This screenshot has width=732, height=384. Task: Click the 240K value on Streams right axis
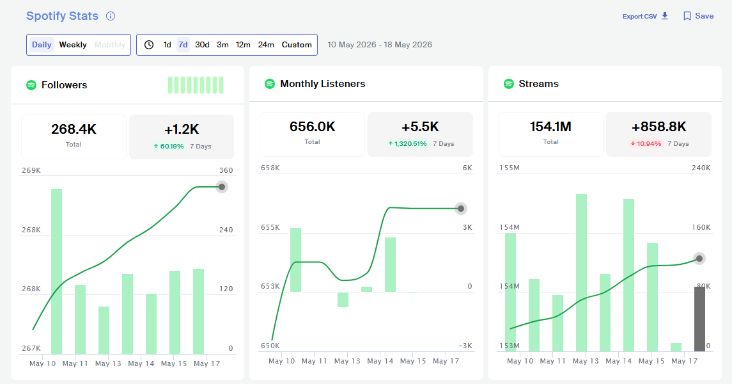(701, 168)
